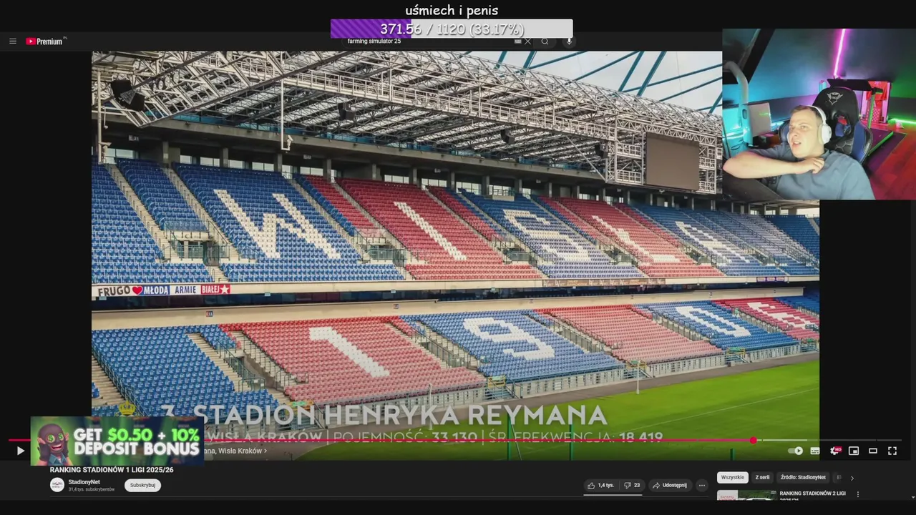Image resolution: width=916 pixels, height=515 pixels.
Task: Click the deposit bonus ad banner
Action: tap(117, 441)
